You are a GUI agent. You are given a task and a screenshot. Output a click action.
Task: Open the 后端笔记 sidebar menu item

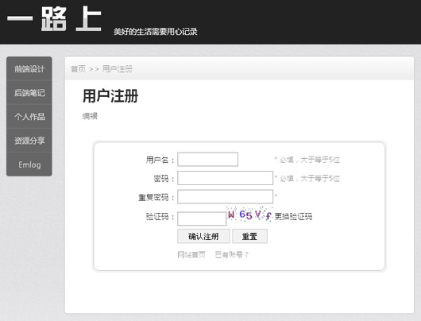click(x=29, y=93)
